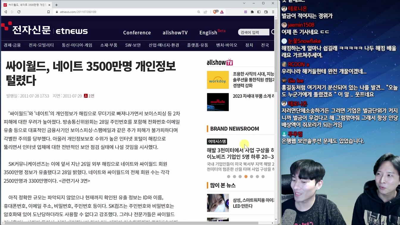Switch to English Beta version
This screenshot has width=400, height=225.
212,32
